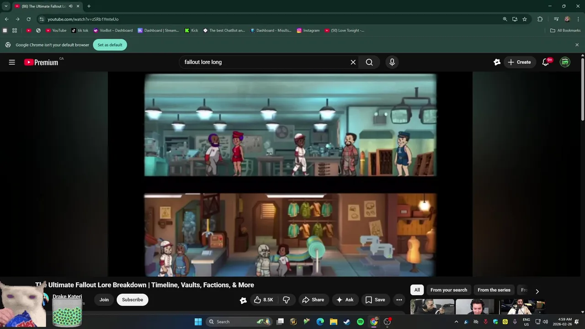Like the video with thumbs up

tap(264, 300)
